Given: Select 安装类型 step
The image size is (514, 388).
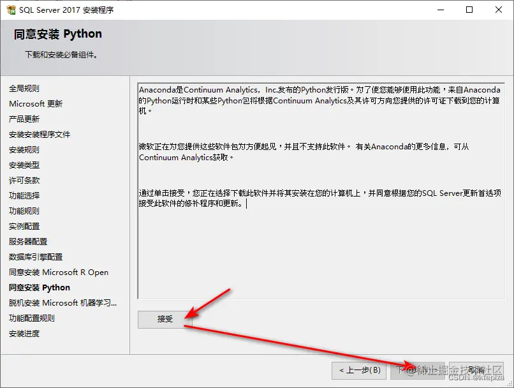Looking at the screenshot, I should [x=24, y=165].
